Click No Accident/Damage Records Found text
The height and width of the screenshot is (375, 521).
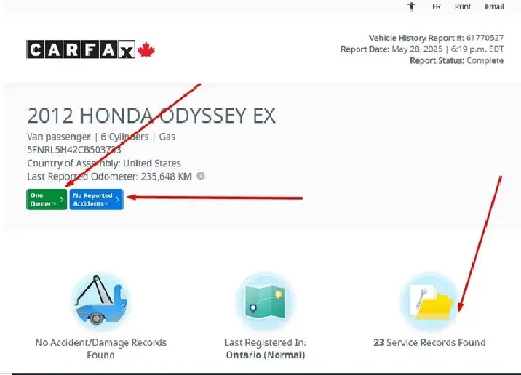pos(101,348)
